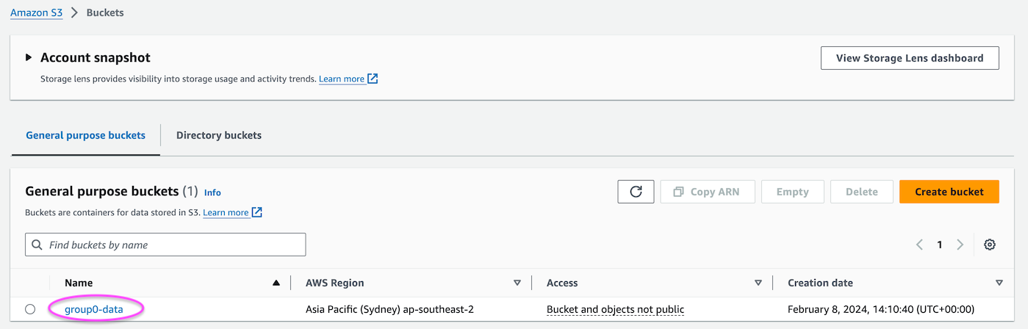The height and width of the screenshot is (329, 1028).
Task: Open the table preferences gear icon
Action: pyautogui.click(x=989, y=245)
